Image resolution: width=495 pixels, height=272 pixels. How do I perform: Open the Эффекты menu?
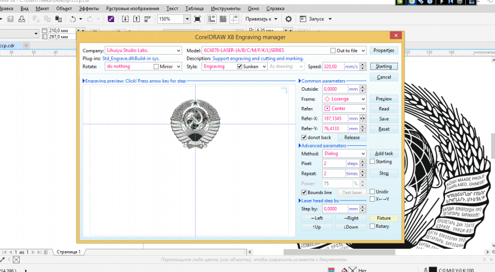[89, 9]
